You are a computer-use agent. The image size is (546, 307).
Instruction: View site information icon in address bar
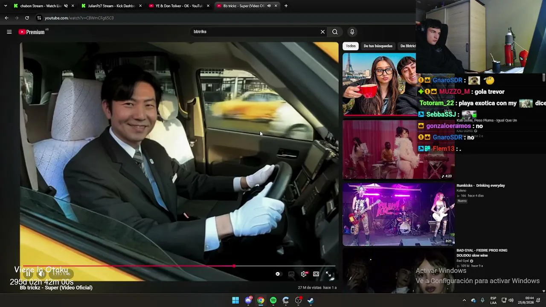click(x=39, y=18)
